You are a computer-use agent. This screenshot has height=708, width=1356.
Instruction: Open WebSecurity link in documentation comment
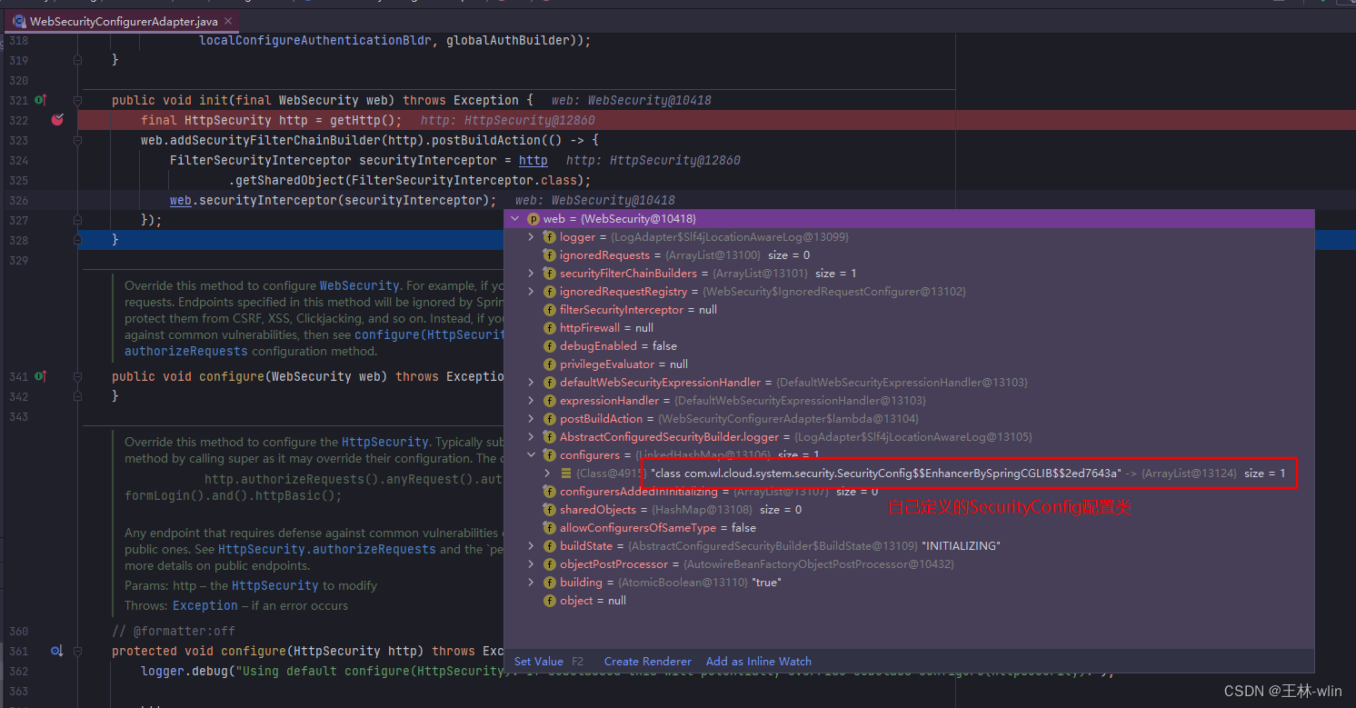click(x=359, y=285)
